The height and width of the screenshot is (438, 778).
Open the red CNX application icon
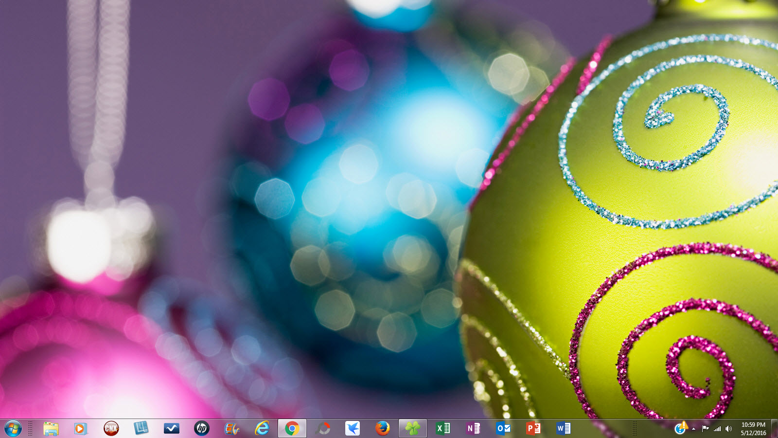coord(111,429)
